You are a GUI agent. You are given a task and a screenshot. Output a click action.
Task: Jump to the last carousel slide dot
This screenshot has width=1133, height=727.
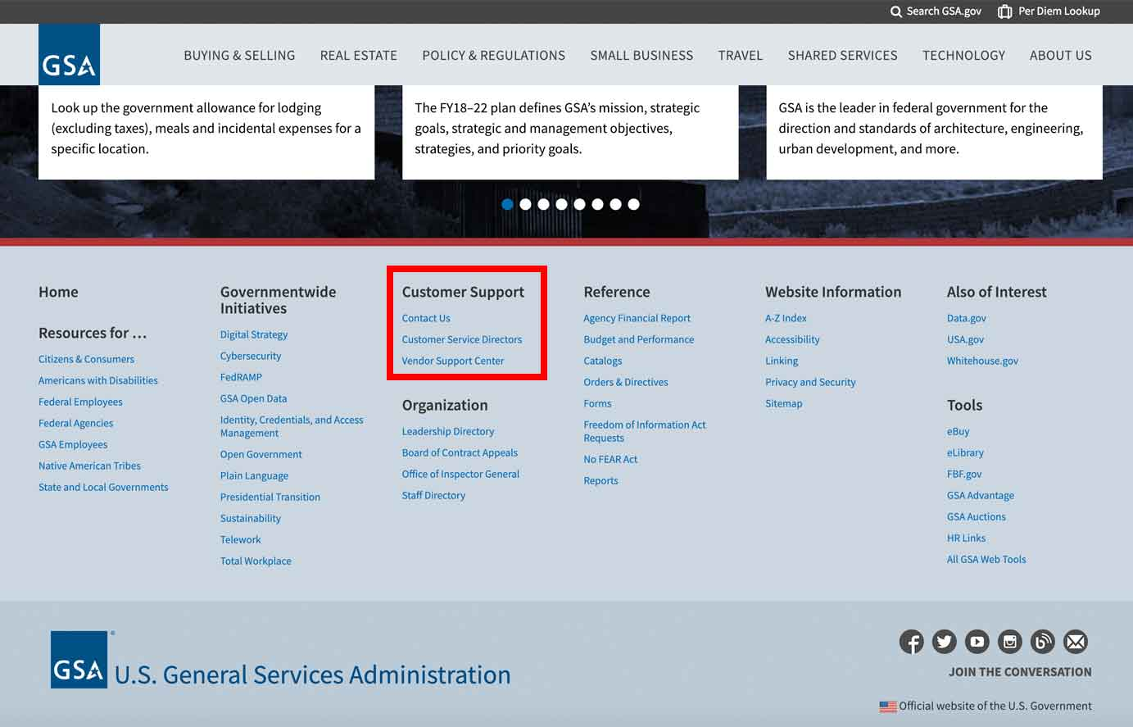(x=633, y=204)
